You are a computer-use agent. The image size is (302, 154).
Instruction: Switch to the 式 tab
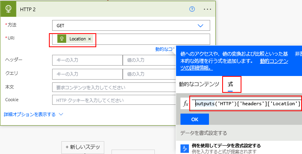(x=230, y=84)
